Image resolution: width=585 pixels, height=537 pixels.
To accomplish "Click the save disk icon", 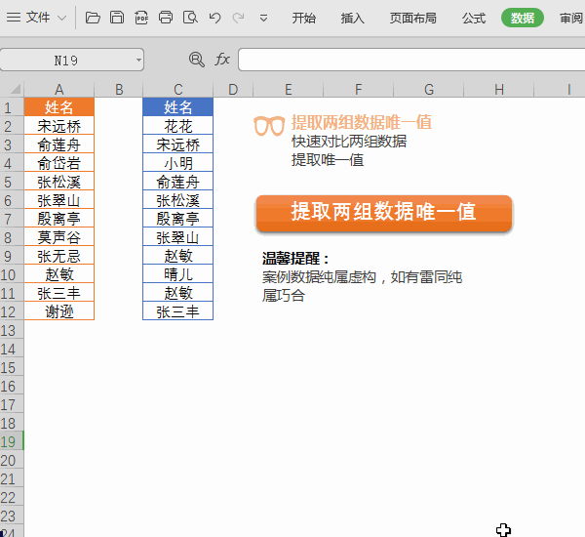I will [117, 18].
